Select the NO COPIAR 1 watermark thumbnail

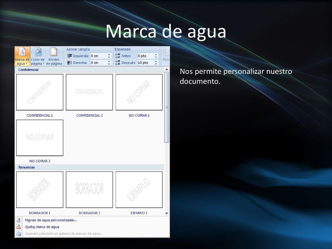(x=139, y=92)
